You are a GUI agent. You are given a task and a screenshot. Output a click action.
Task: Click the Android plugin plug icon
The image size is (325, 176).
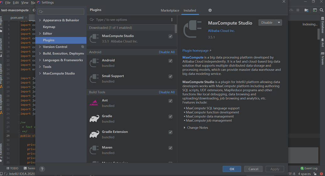click(x=94, y=63)
